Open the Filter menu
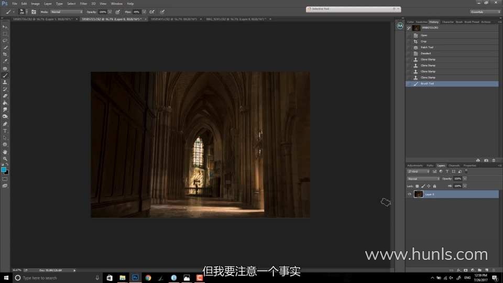This screenshot has width=503, height=283. 83,3
